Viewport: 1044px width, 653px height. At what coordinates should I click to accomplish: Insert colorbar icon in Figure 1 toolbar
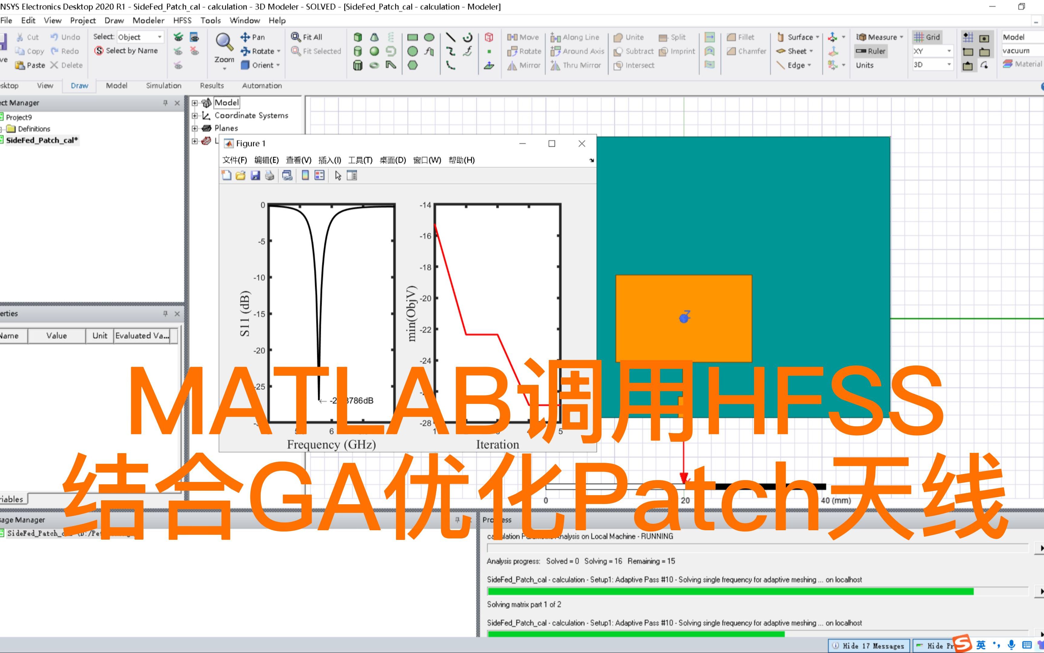305,175
